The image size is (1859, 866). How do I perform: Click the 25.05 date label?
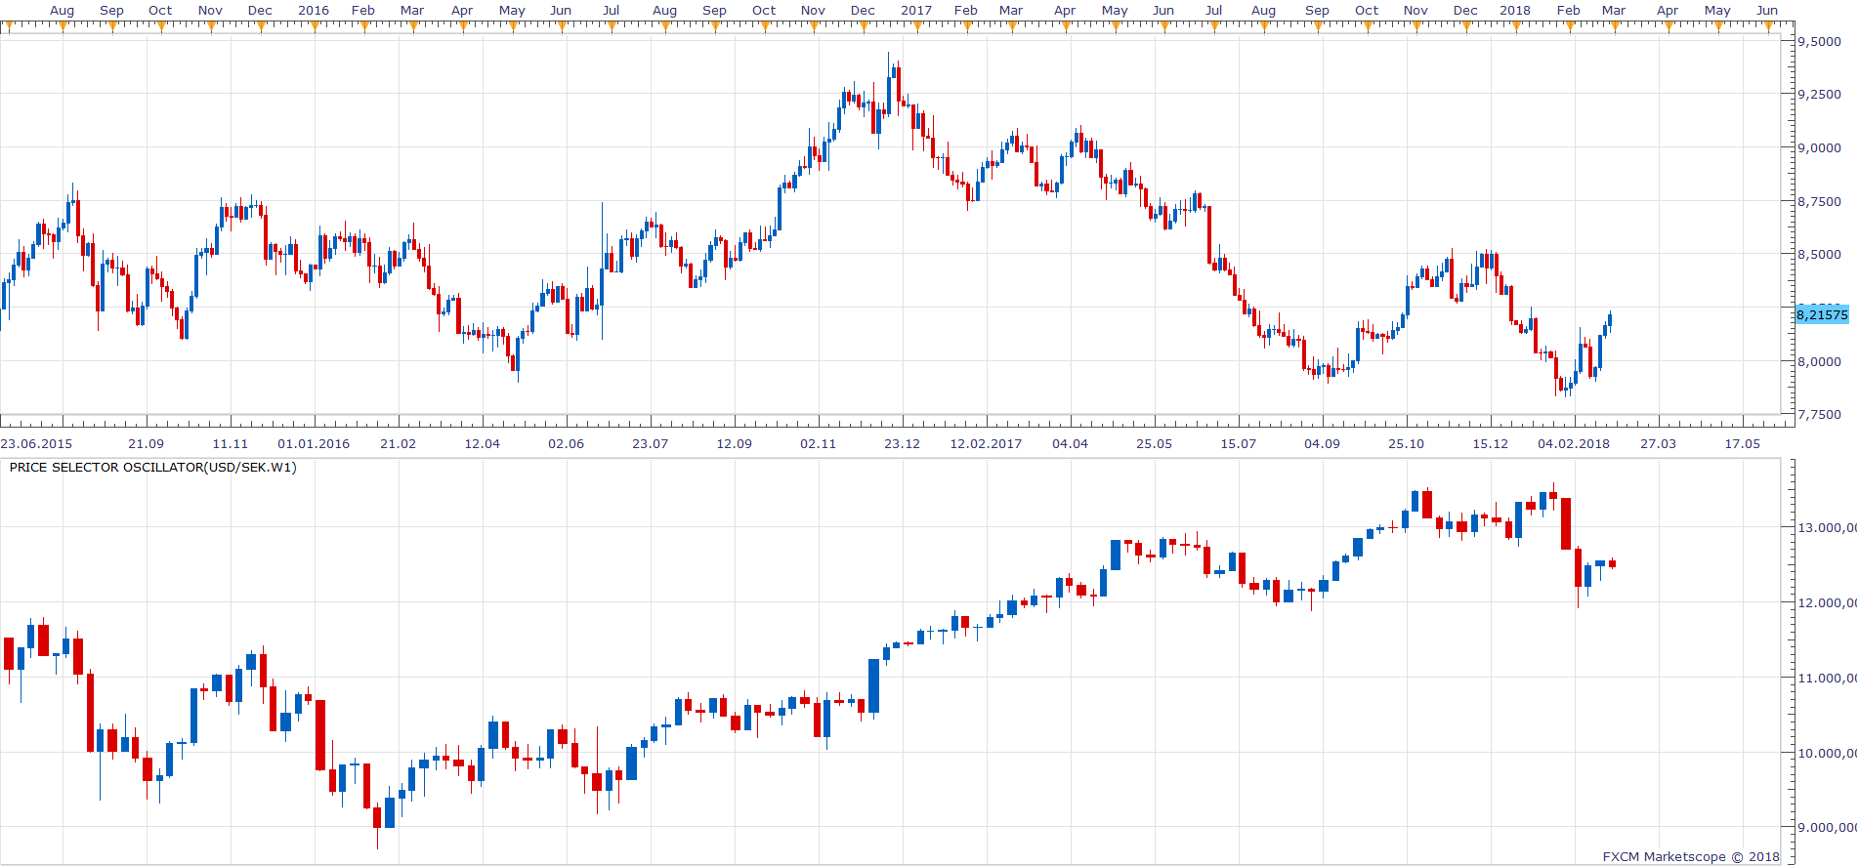(1154, 444)
